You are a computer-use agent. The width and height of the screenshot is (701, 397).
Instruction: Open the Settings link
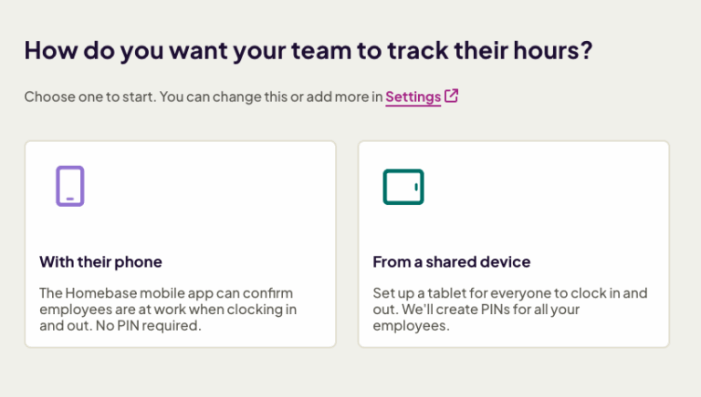tap(413, 97)
